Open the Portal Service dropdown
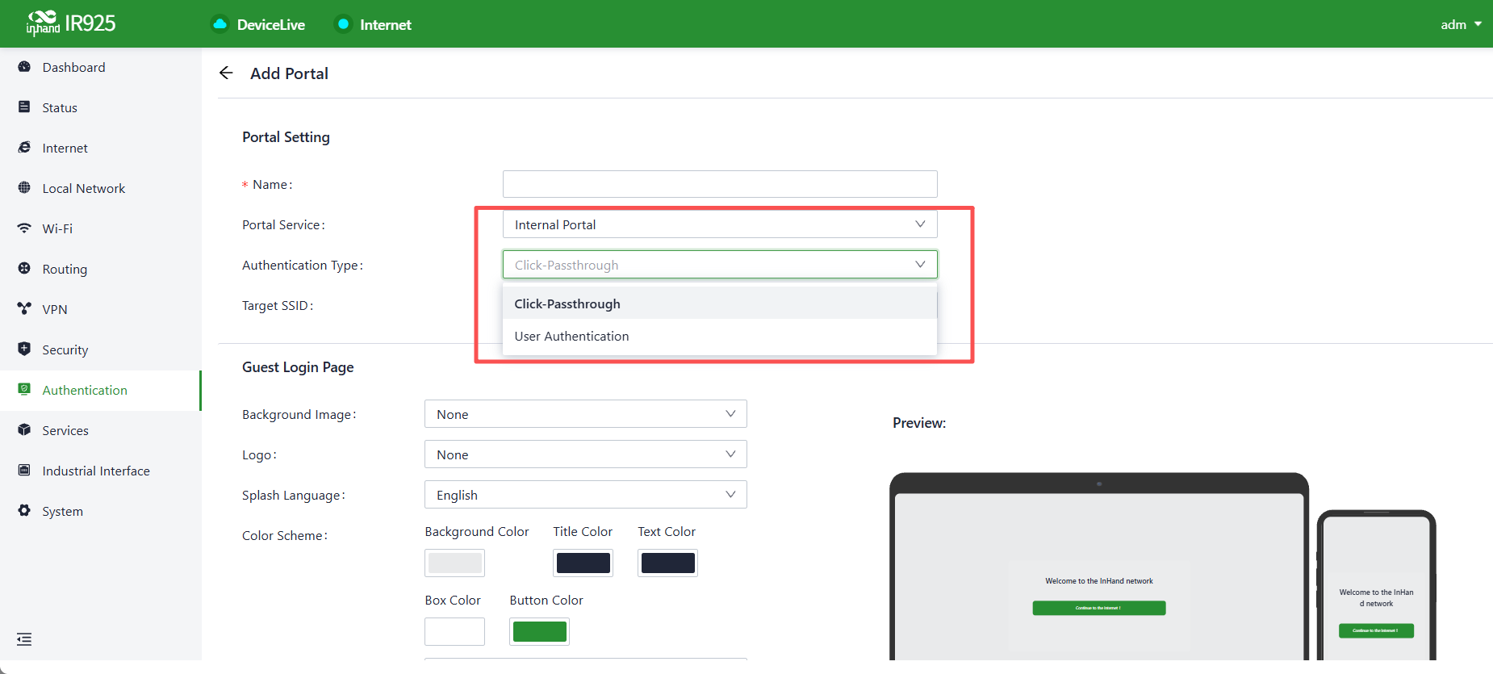Image resolution: width=1493 pixels, height=674 pixels. pyautogui.click(x=720, y=224)
